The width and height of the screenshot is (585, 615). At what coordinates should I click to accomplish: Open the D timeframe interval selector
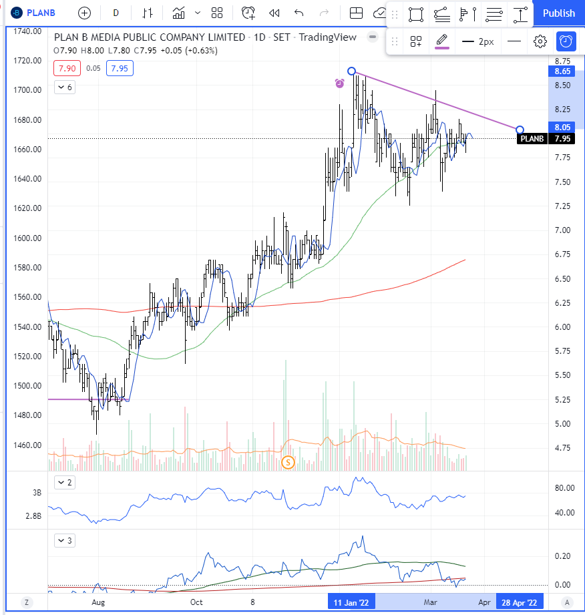click(x=116, y=13)
